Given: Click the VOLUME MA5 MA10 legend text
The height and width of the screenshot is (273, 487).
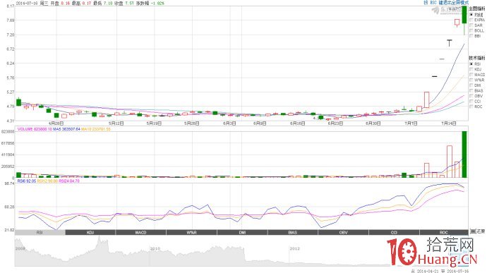Looking at the screenshot, I should click(x=64, y=129).
